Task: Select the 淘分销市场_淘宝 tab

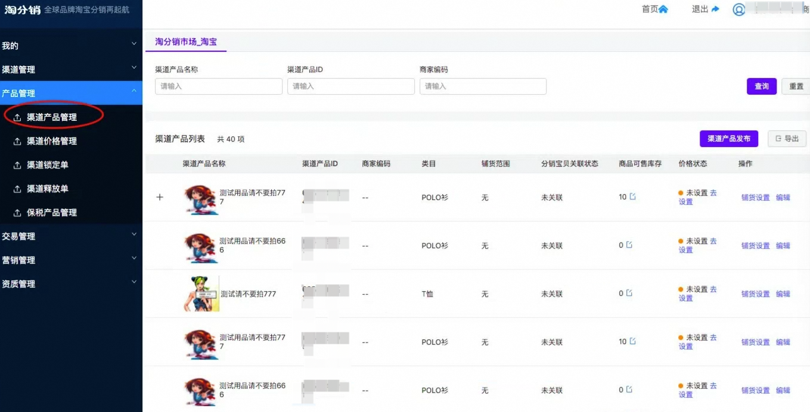Action: (186, 42)
